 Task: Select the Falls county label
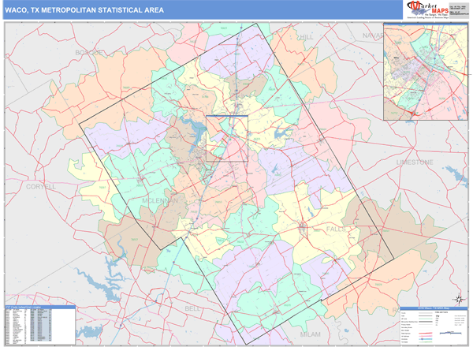337,229
